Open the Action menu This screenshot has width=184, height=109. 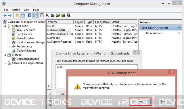click(16, 10)
